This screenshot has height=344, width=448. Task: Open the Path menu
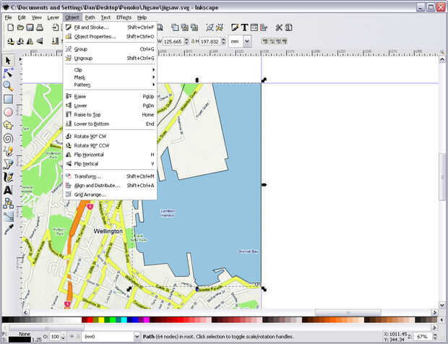click(x=90, y=17)
